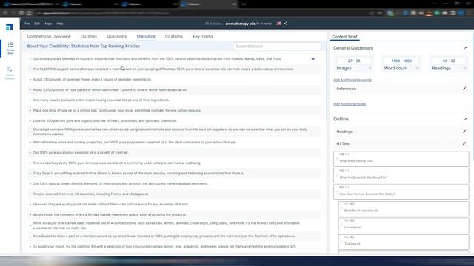Switch to the Citations tab
Screen dimensions: 474x266
[174, 36]
